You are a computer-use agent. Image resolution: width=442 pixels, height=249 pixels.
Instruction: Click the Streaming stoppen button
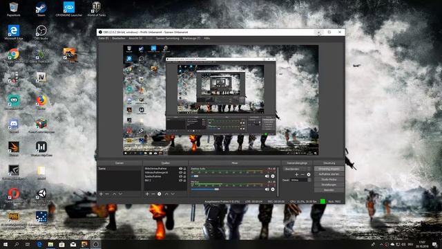(x=329, y=169)
